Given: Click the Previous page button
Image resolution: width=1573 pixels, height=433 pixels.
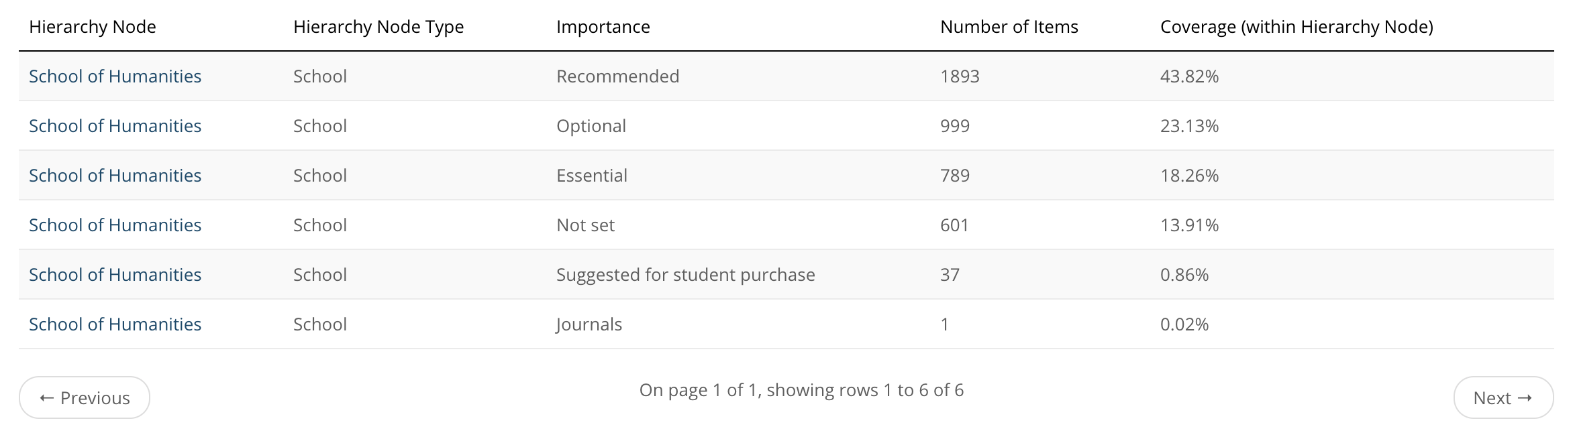Looking at the screenshot, I should pyautogui.click(x=85, y=397).
